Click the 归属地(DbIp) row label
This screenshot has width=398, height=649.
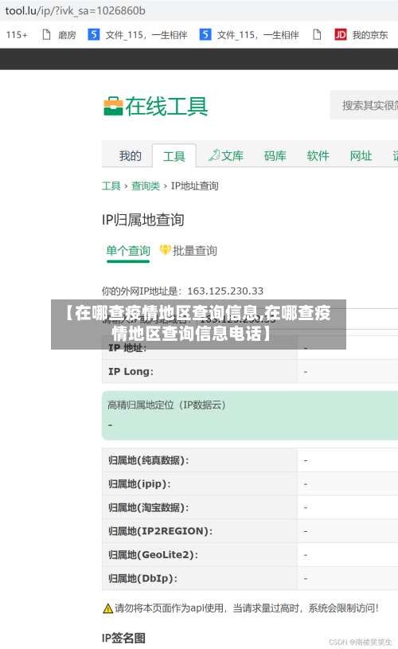click(142, 578)
